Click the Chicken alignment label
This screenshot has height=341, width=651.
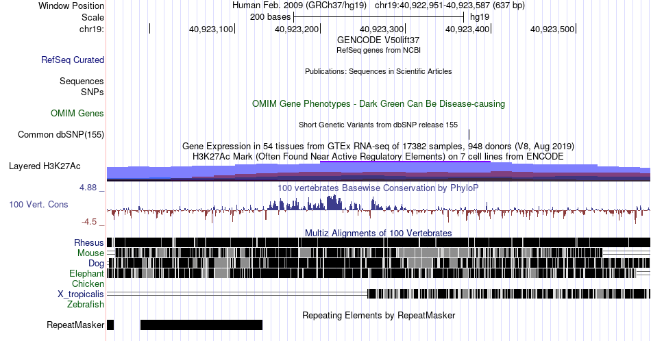(x=88, y=283)
